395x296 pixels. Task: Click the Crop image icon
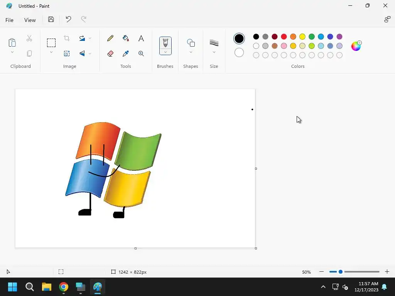(x=67, y=38)
